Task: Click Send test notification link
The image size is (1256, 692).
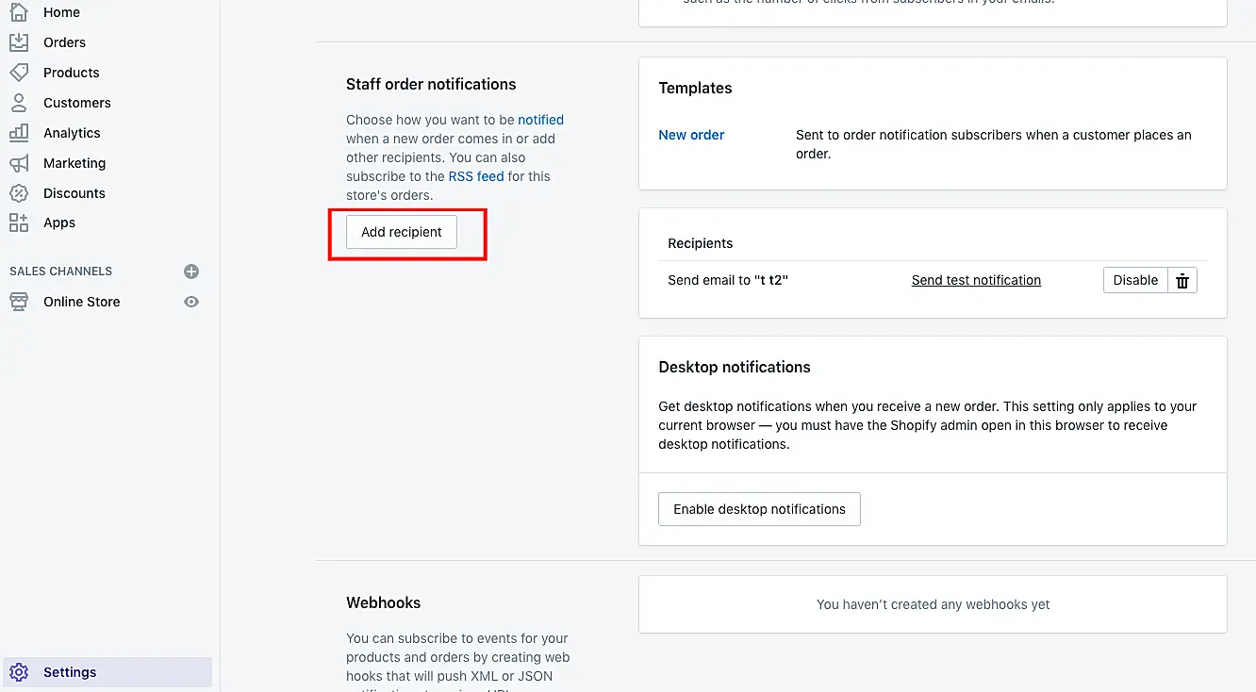Action: pyautogui.click(x=976, y=280)
